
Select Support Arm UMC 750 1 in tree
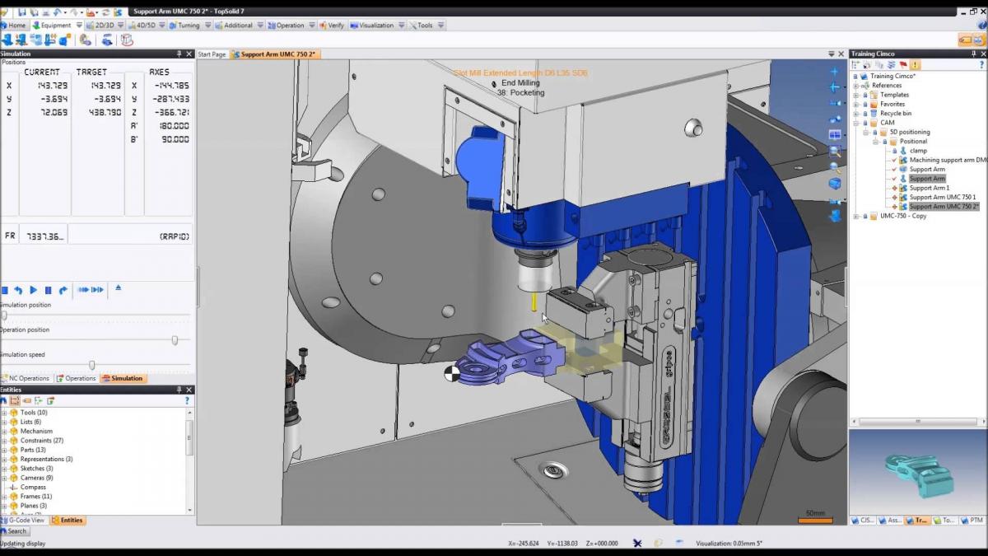pos(942,197)
